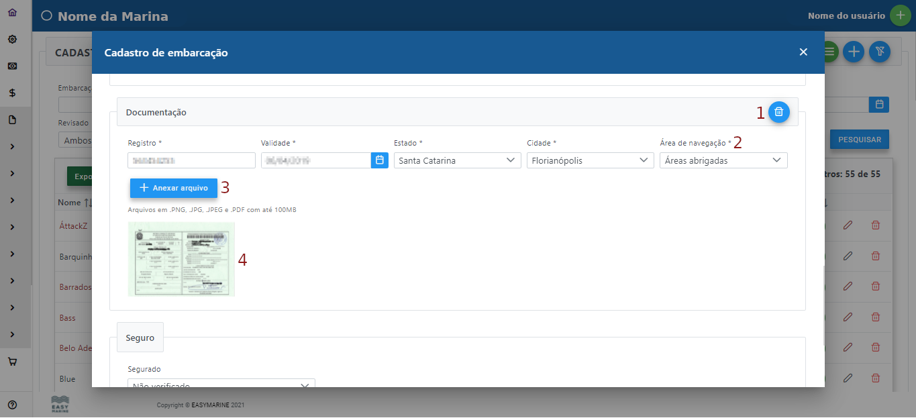Open settings gear in left sidebar
Viewport: 916px width, 418px height.
[x=12, y=40]
